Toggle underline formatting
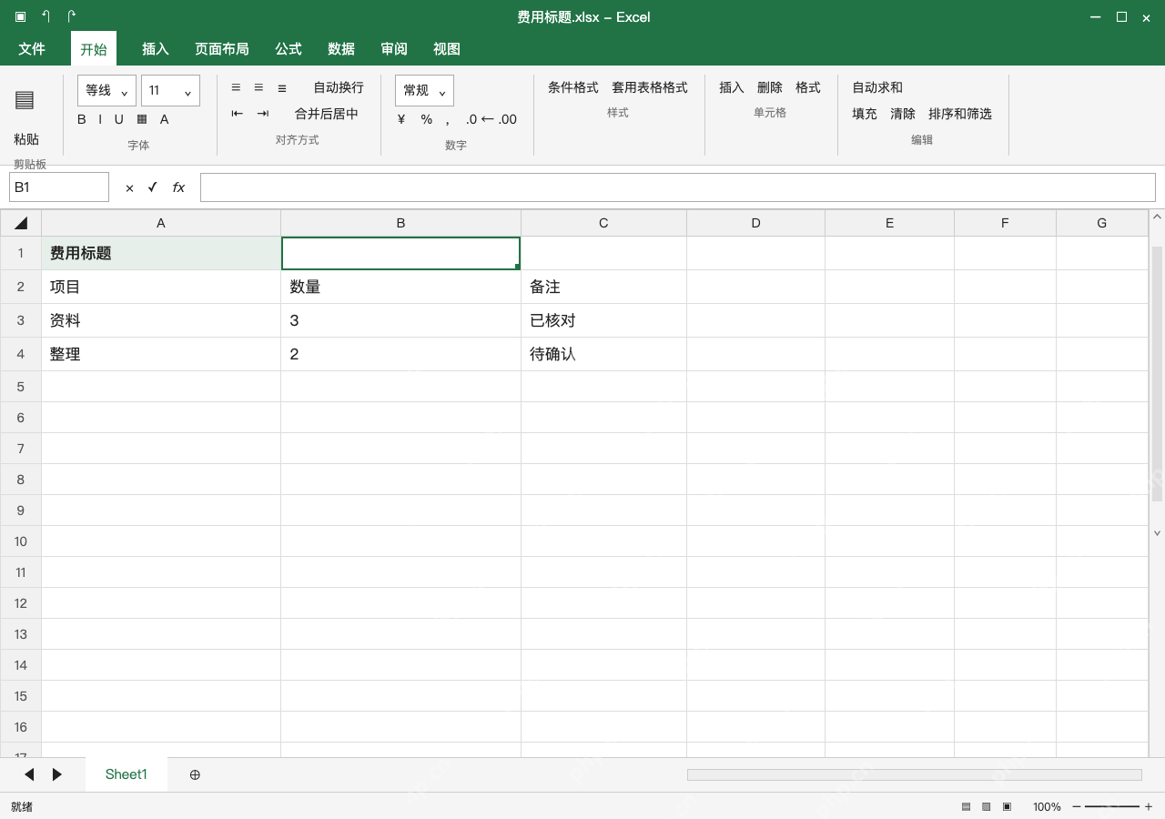This screenshot has height=819, width=1165. (118, 119)
